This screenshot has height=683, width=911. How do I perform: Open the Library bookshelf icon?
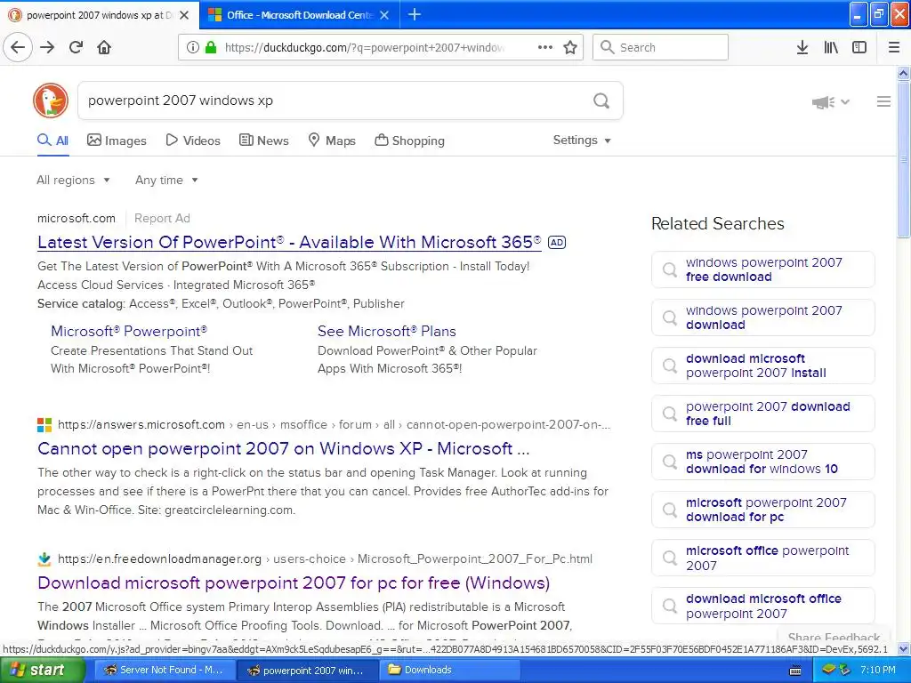click(831, 47)
